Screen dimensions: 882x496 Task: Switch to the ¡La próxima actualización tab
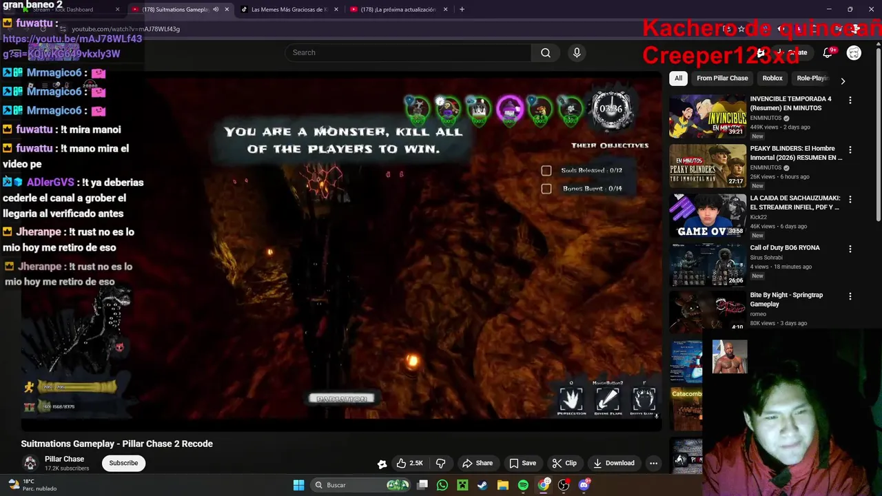pos(398,10)
